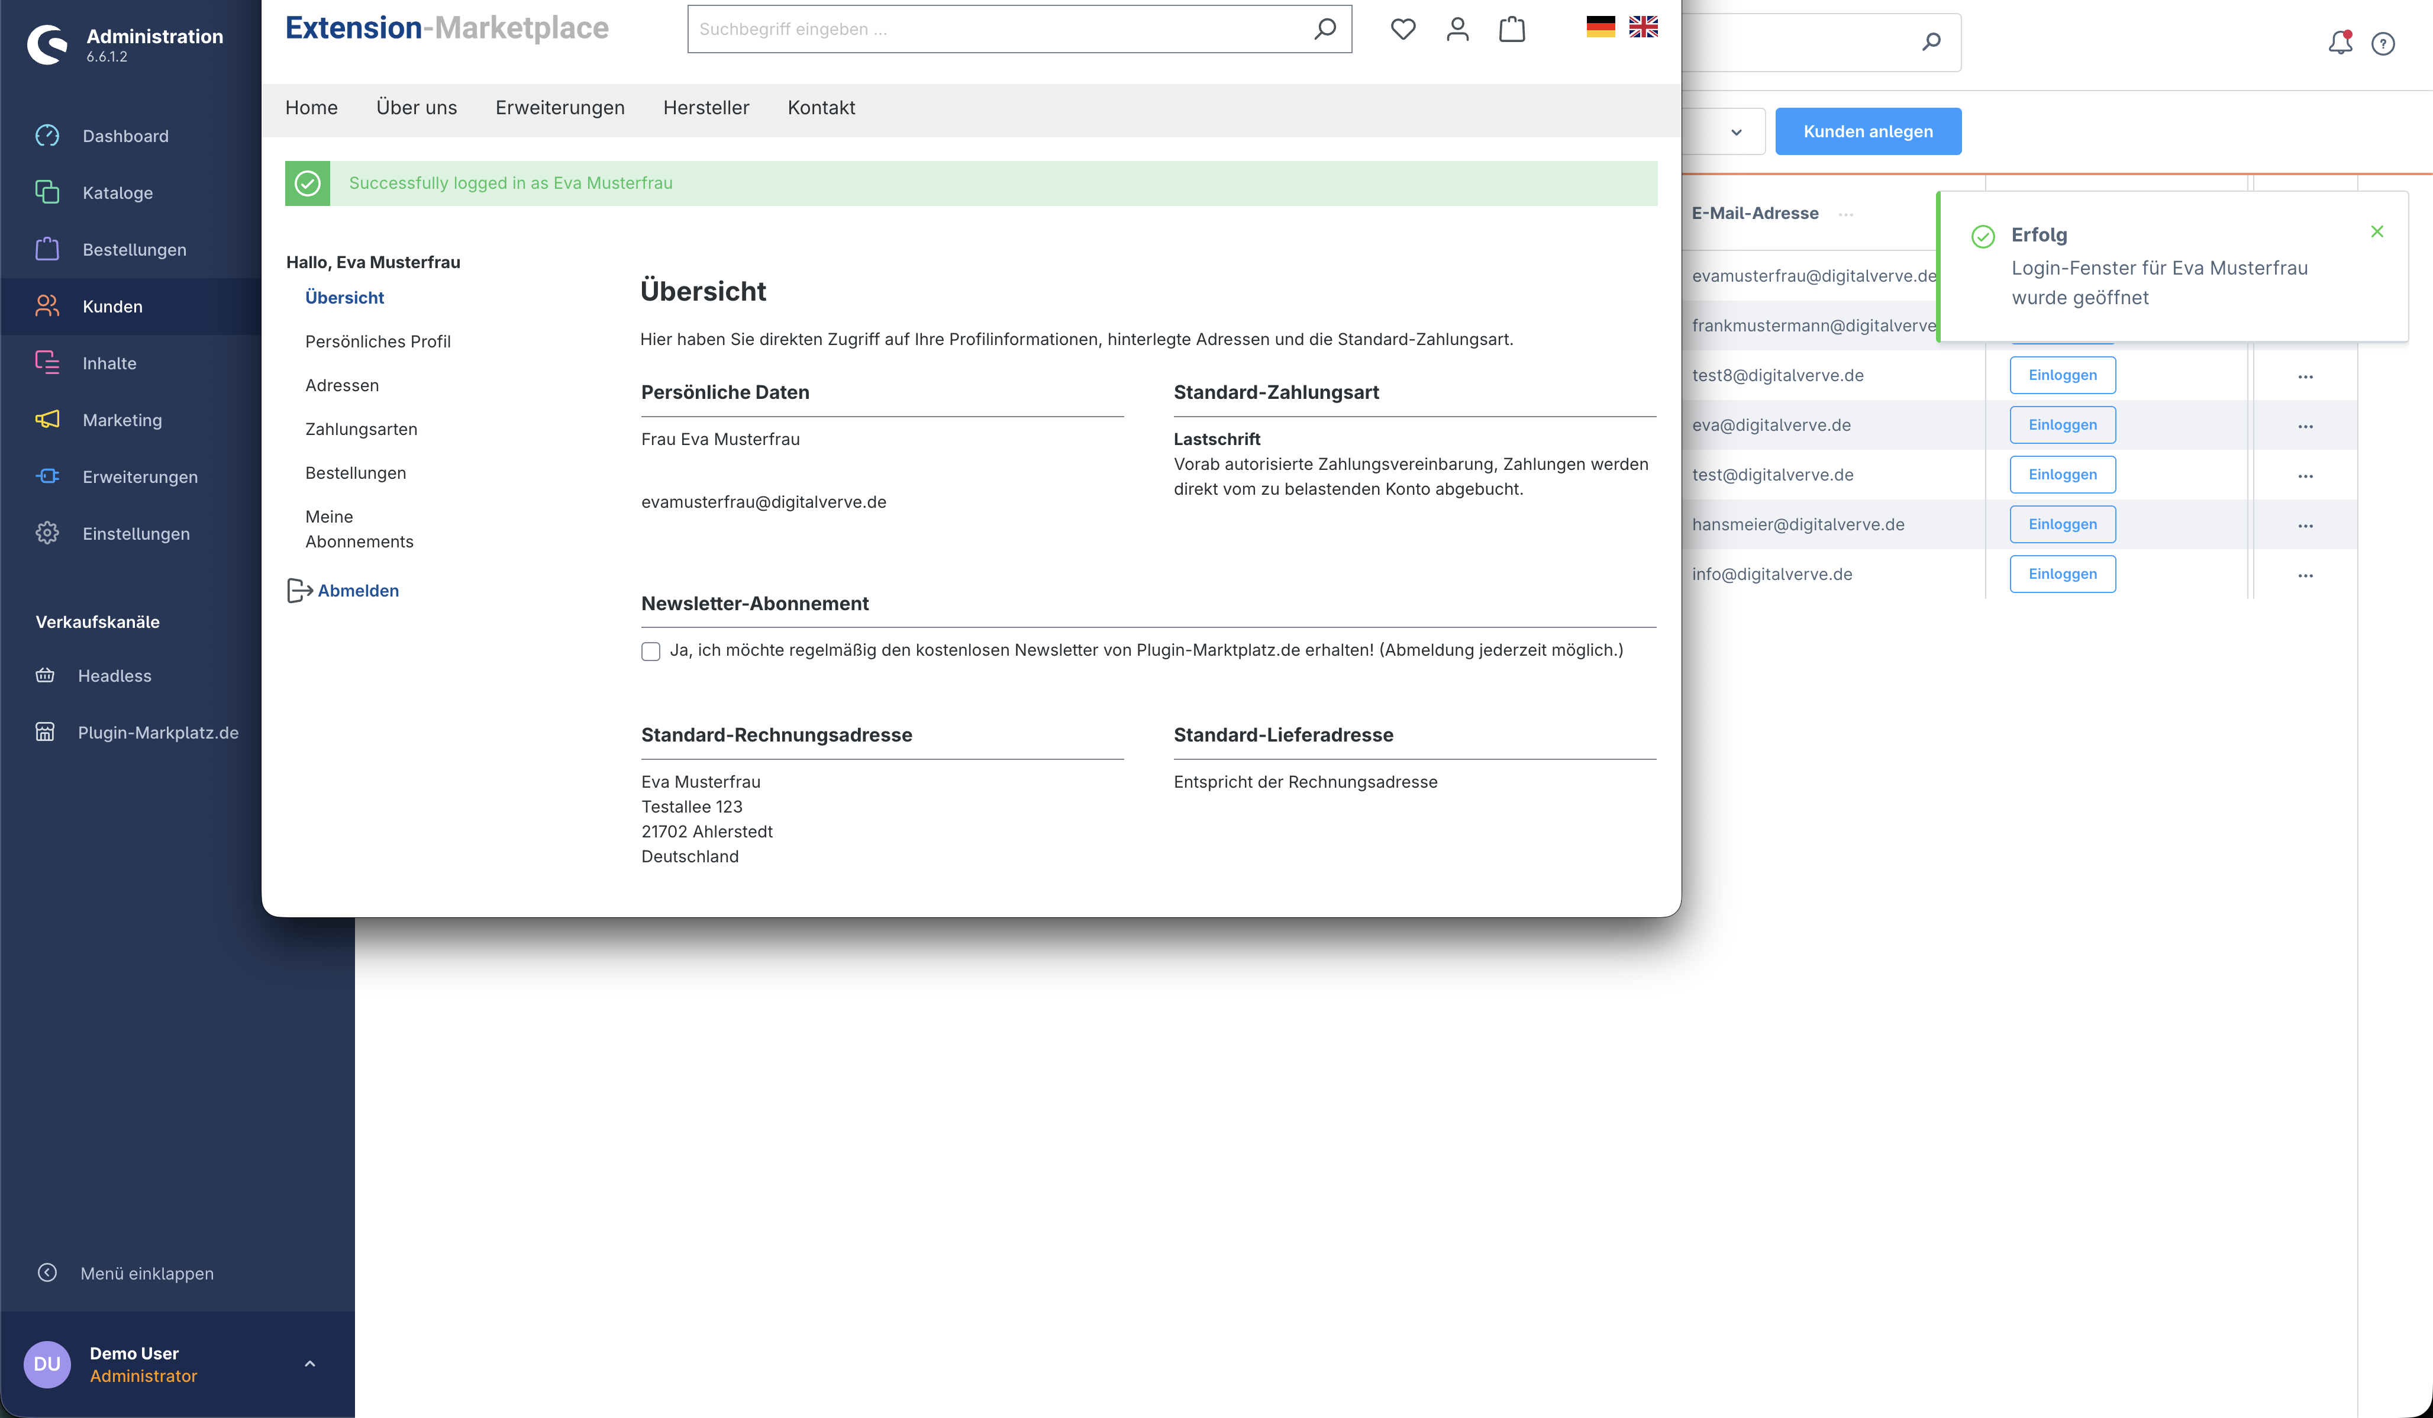The image size is (2433, 1418).
Task: Click the storefront search magnifier icon
Action: [1325, 29]
